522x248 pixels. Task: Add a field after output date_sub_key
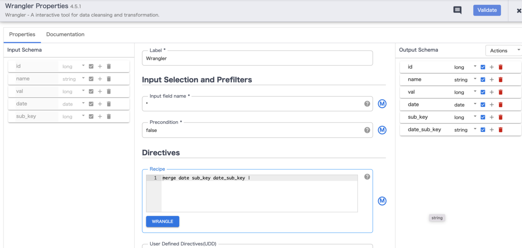tap(492, 130)
